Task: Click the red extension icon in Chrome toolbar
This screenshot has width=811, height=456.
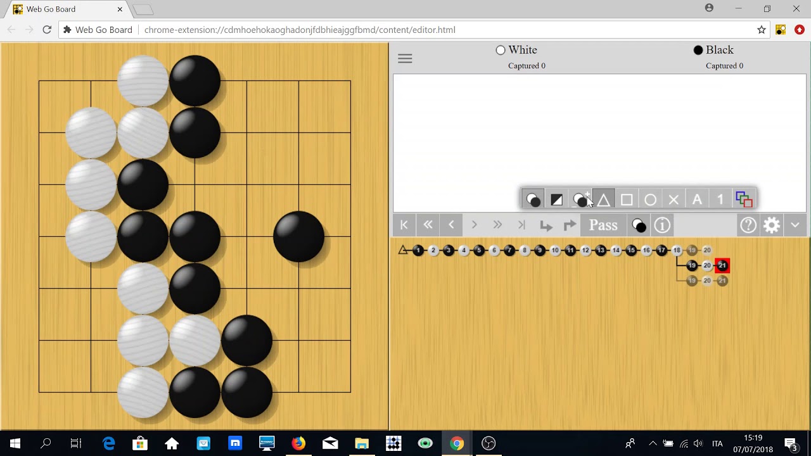Action: tap(800, 30)
